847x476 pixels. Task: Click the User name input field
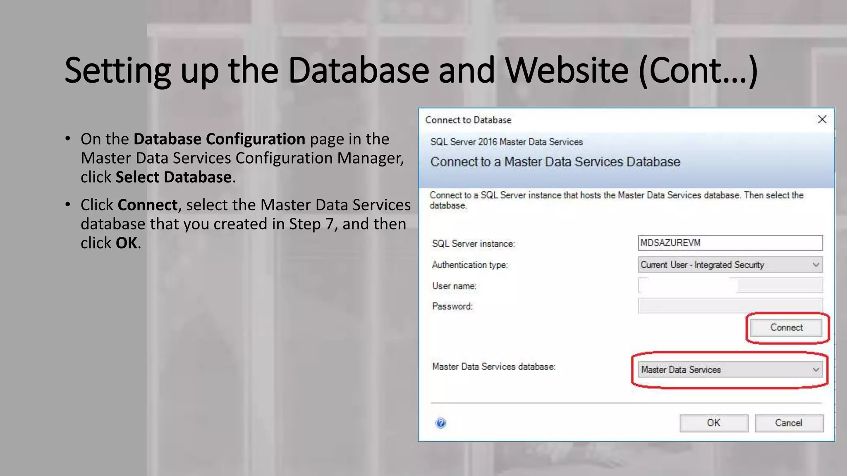coord(730,286)
